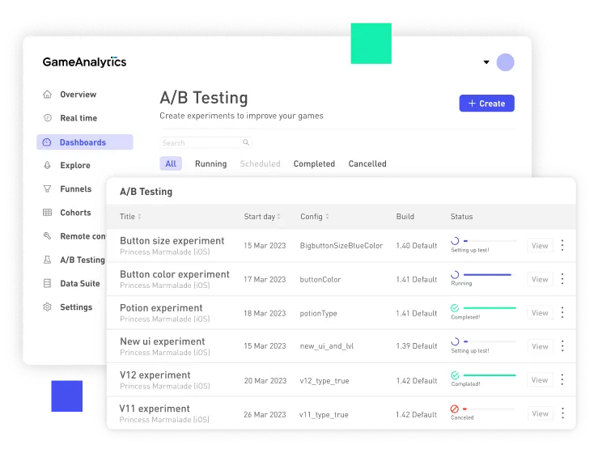Click View button for Potion experiment
Image resolution: width=598 pixels, height=453 pixels.
click(540, 313)
